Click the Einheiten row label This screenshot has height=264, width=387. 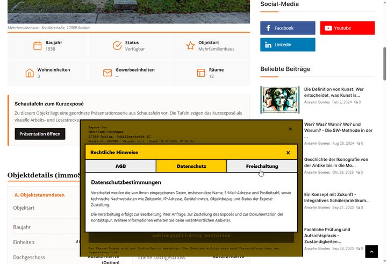tap(24, 242)
